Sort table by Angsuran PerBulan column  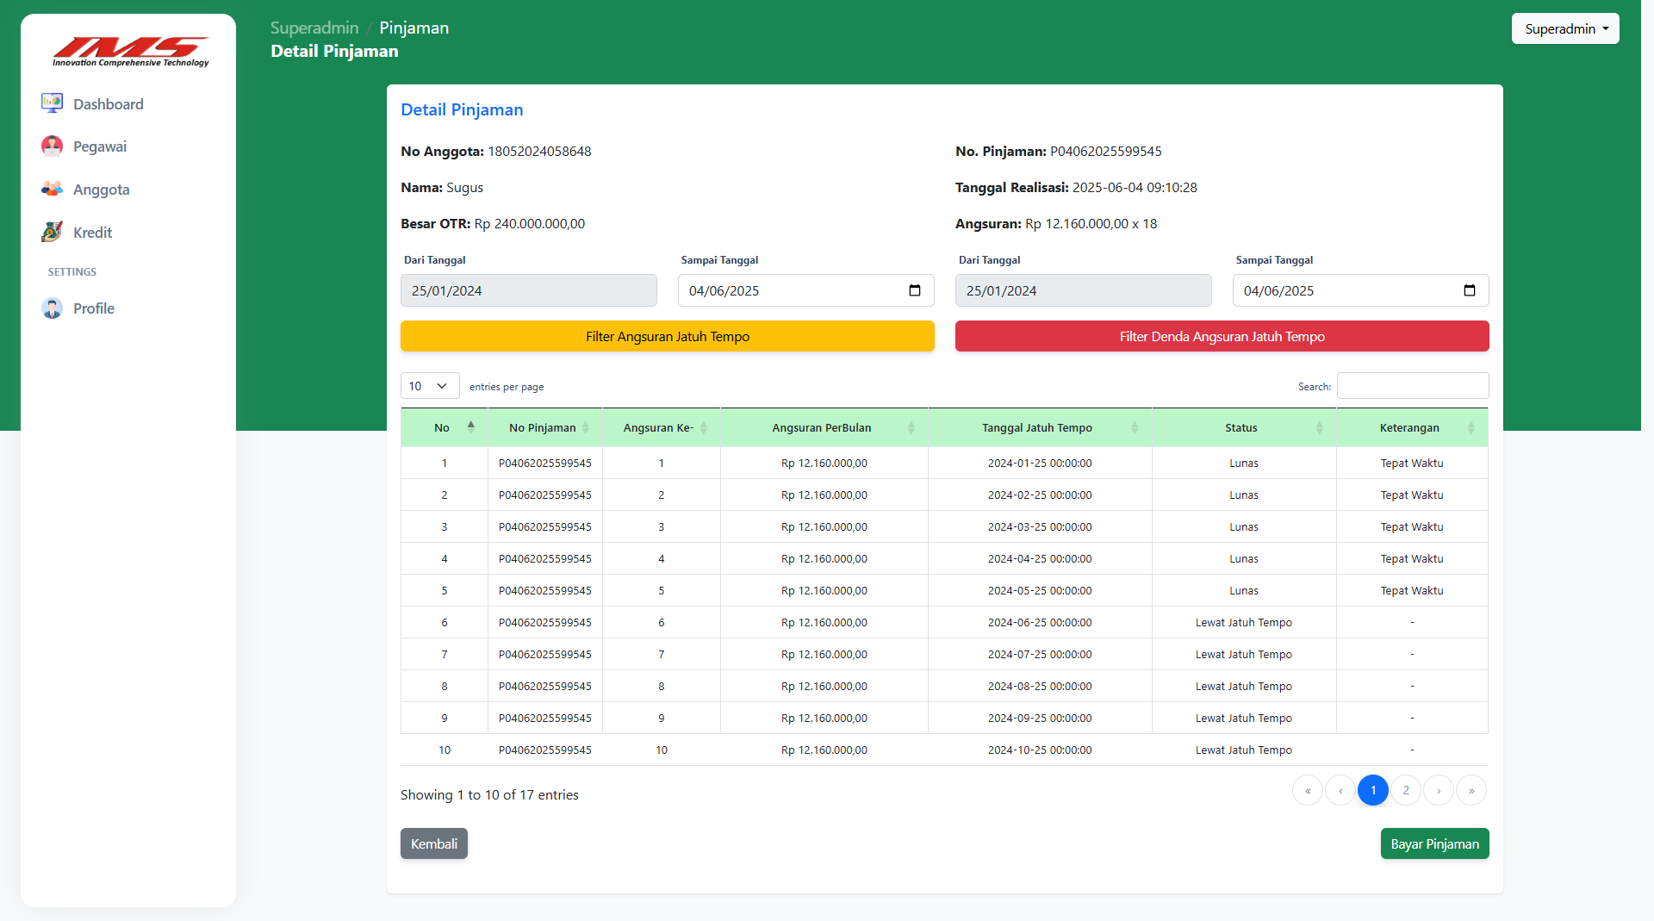(x=824, y=427)
